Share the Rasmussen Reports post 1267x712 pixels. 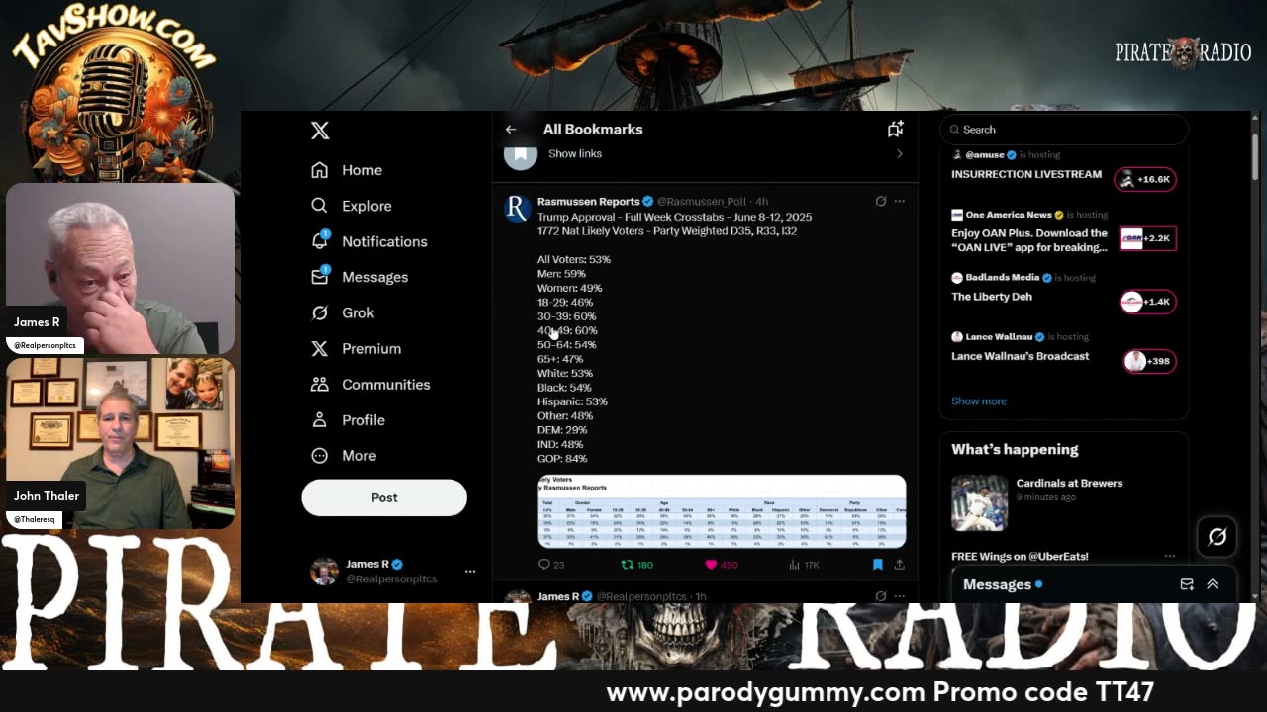click(899, 565)
